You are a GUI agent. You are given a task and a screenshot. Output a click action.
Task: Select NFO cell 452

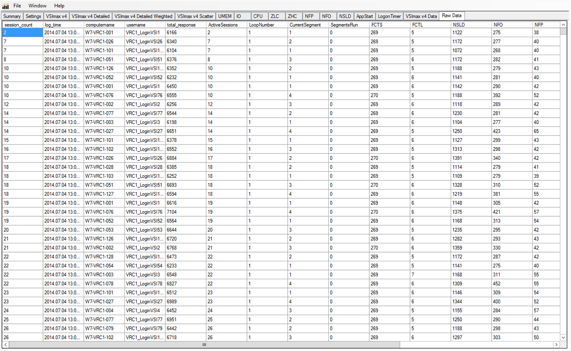pos(512,283)
